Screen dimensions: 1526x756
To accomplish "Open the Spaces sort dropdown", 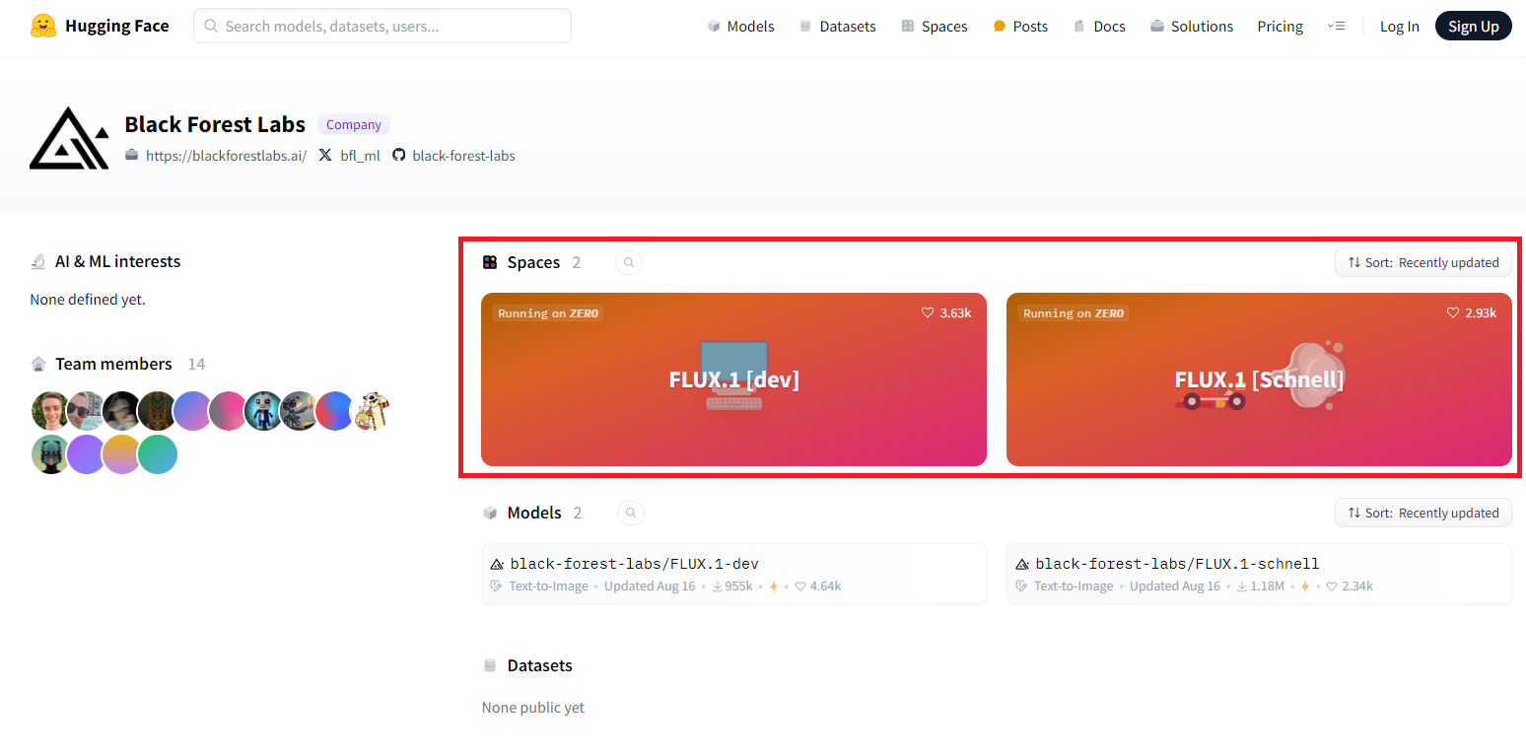I will [1423, 262].
